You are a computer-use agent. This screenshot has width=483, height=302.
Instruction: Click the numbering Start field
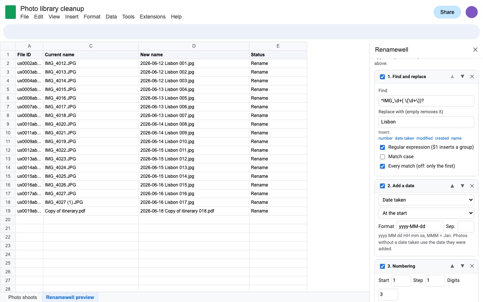[401, 280]
